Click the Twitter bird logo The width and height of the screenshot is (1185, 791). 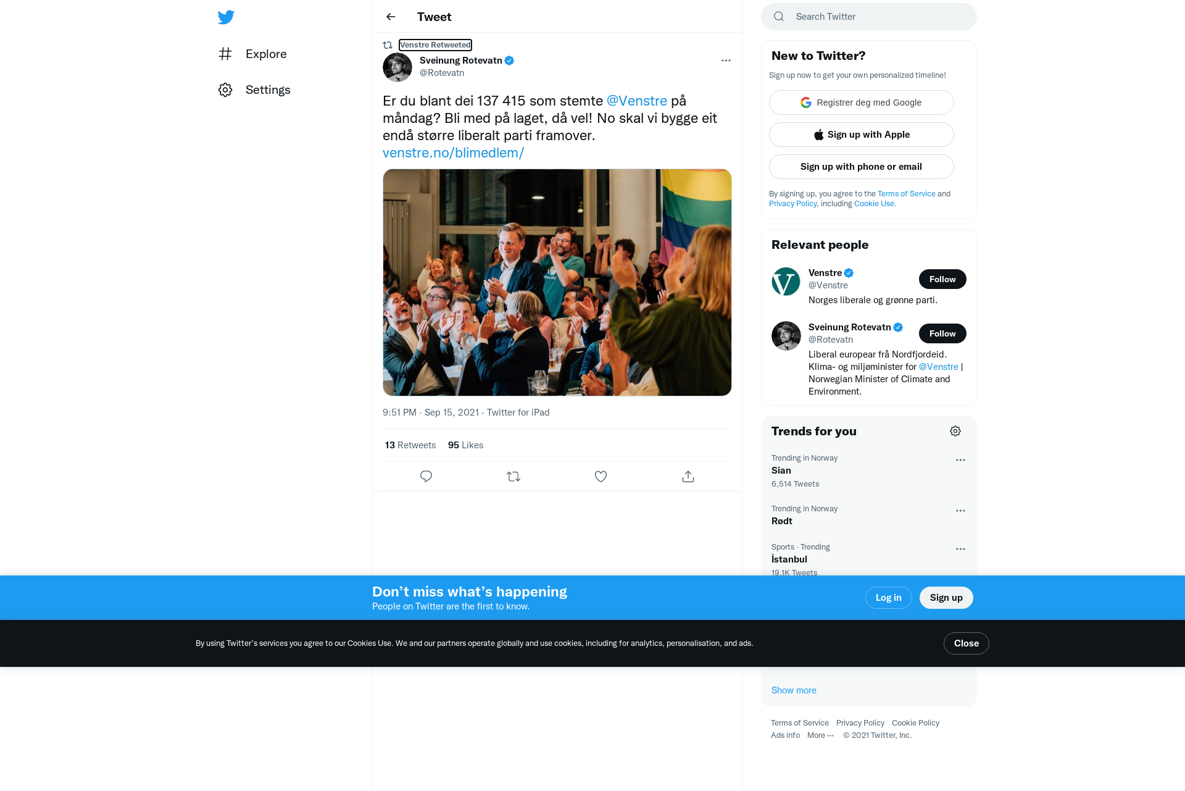click(x=226, y=17)
